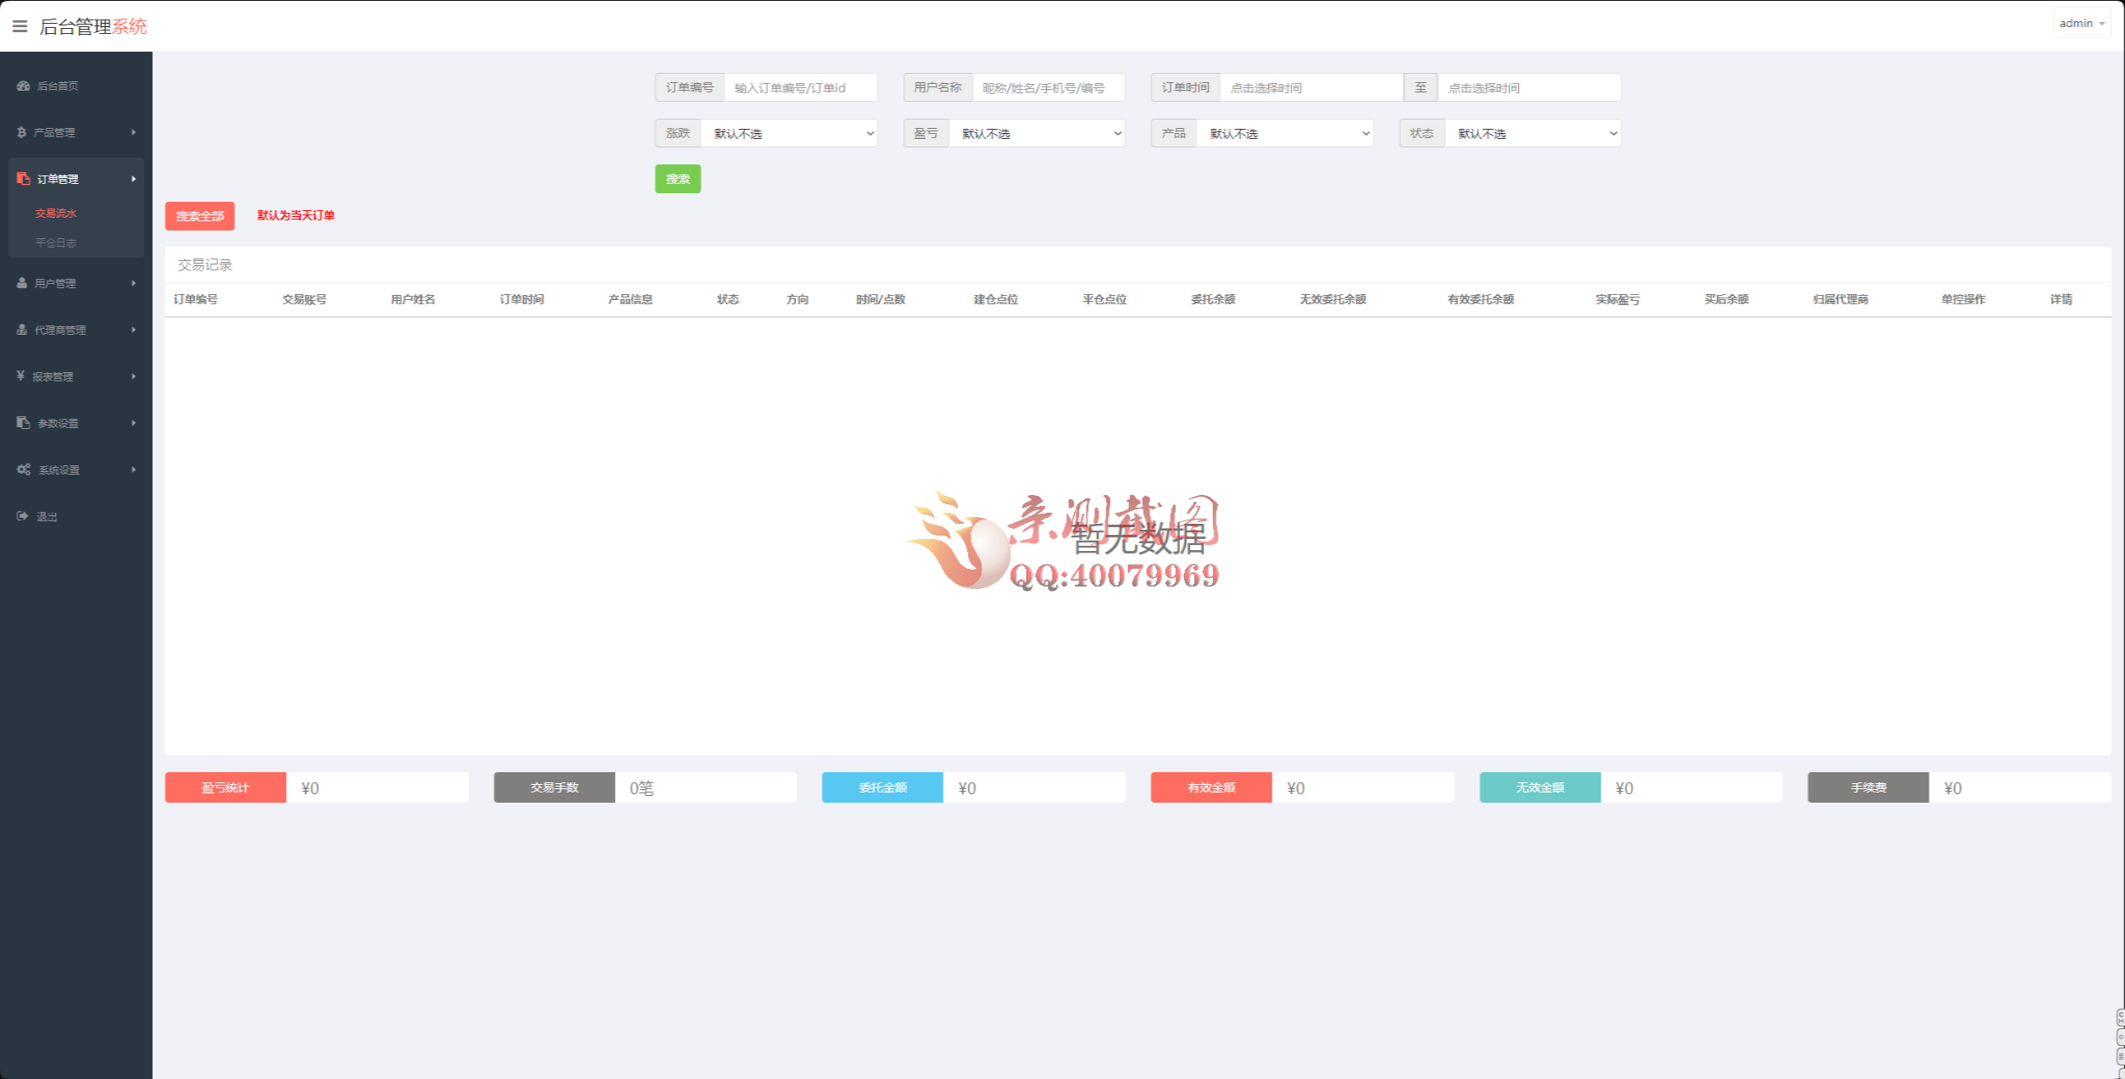Select 平仓日志 submenu item
Screen dimensions: 2125x1079
click(56, 243)
